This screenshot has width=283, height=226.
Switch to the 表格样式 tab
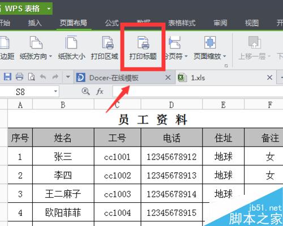[182, 23]
